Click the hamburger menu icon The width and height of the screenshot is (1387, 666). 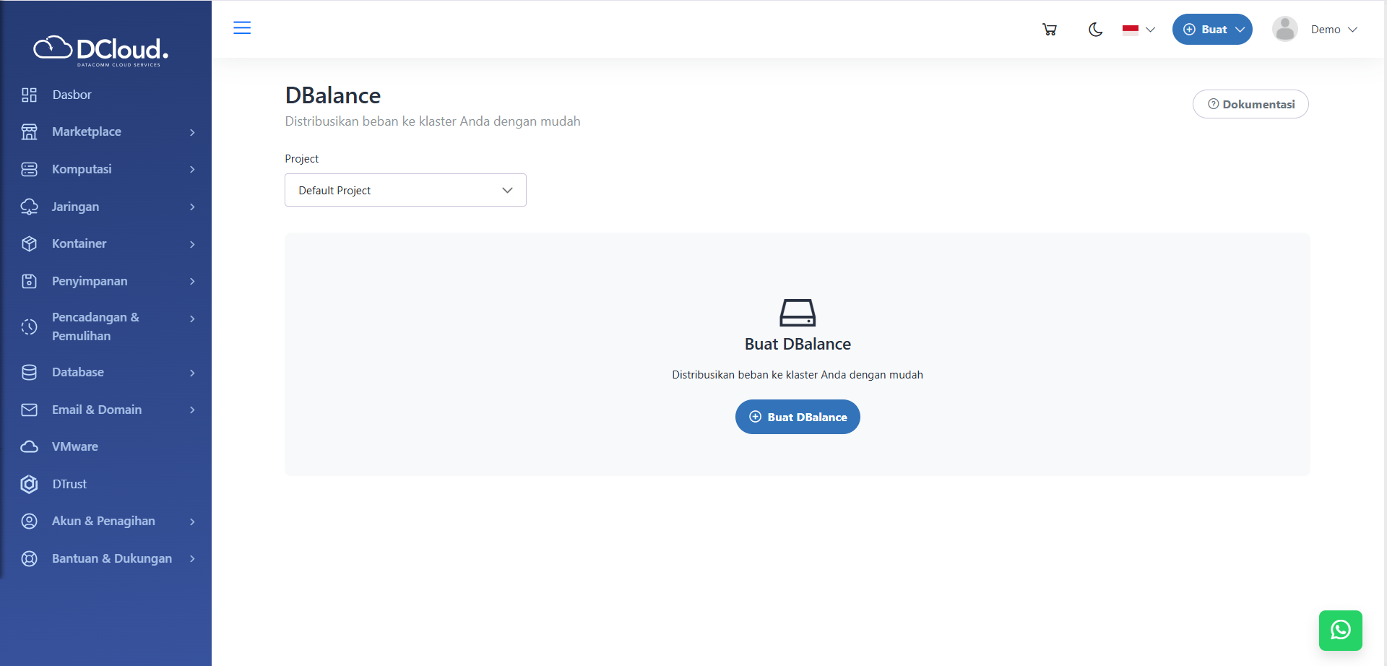(x=242, y=28)
